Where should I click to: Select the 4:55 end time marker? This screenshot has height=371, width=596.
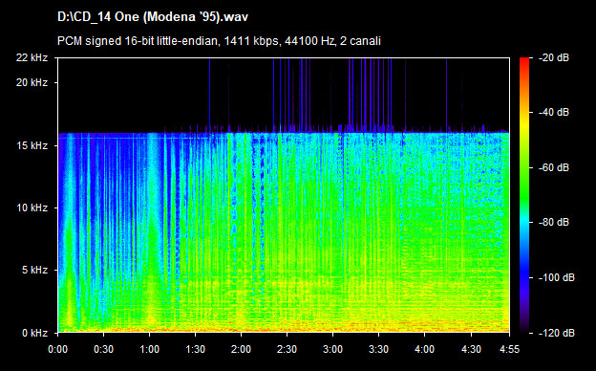click(x=509, y=349)
